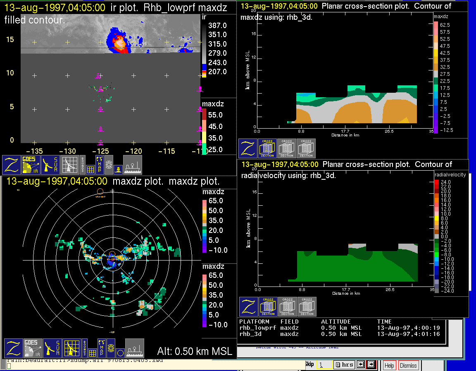Click the GOES IR satellite icon in the ir plot
Screen dimensions: 476x371
coord(31,164)
